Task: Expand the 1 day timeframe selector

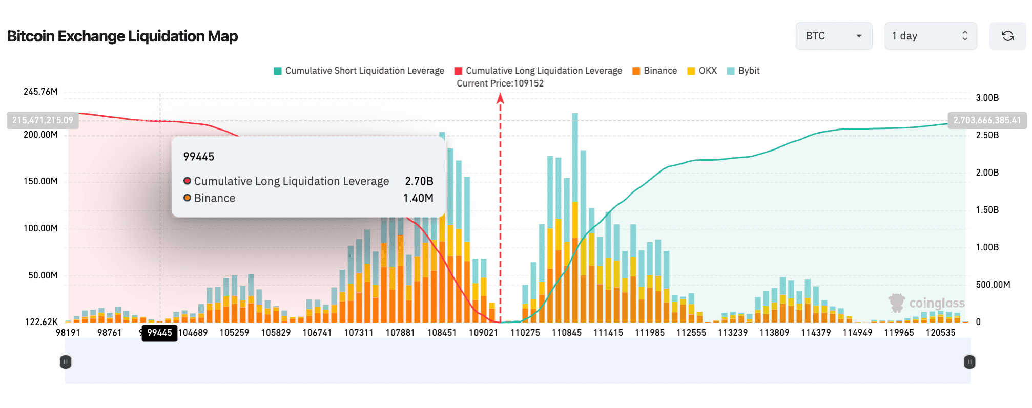Action: [931, 36]
